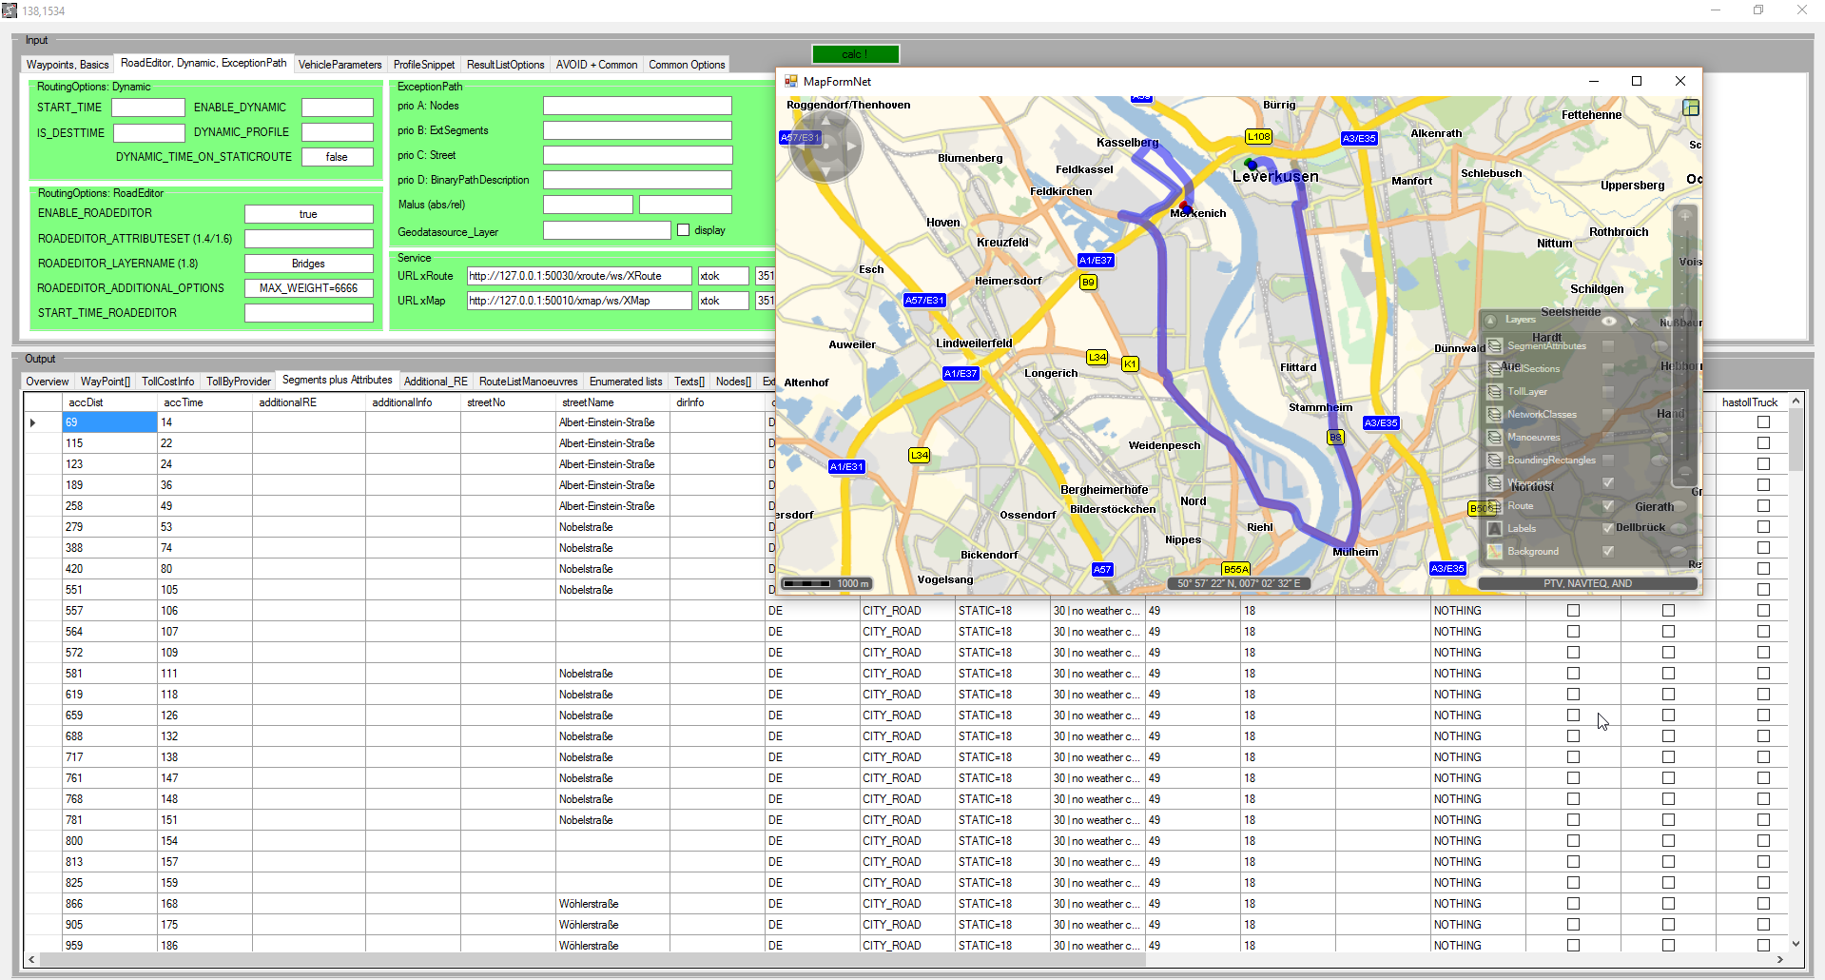Screen dimensions: 1825x980
Task: Click the Background layer icon
Action: (1495, 552)
